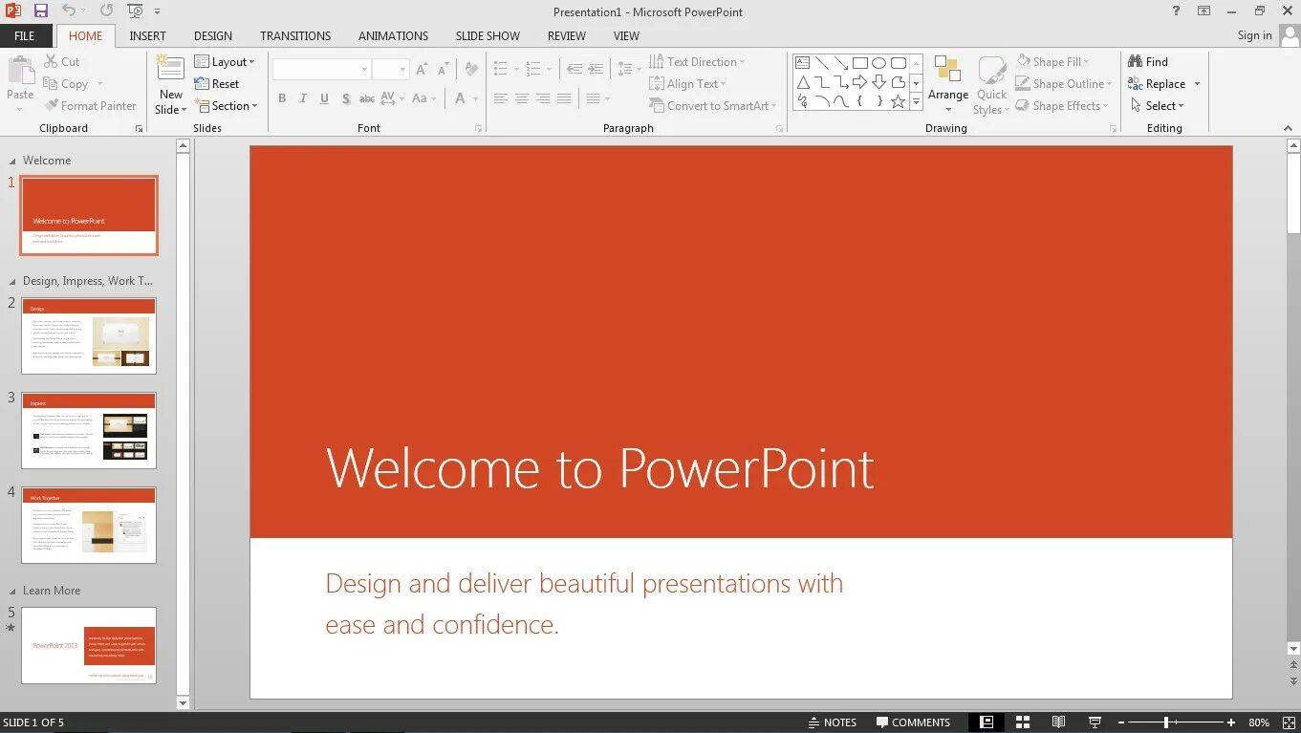Save the presentation from the quick access toolbar
This screenshot has height=733, width=1301.
pyautogui.click(x=40, y=11)
